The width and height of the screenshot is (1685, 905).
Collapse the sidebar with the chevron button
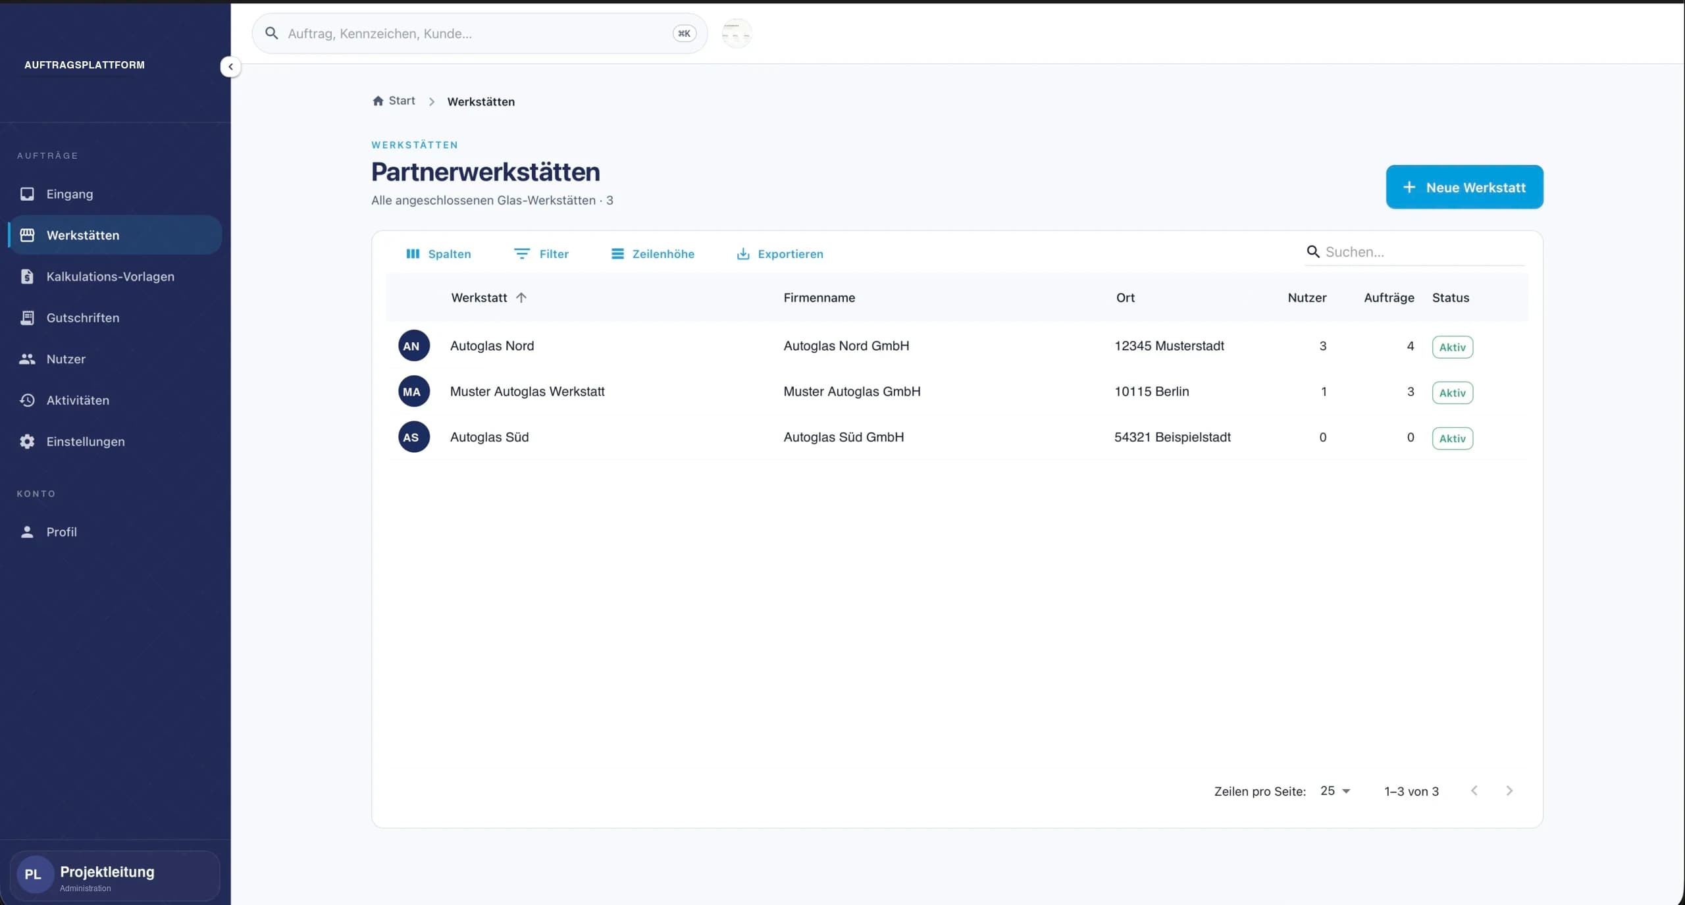[x=230, y=66]
